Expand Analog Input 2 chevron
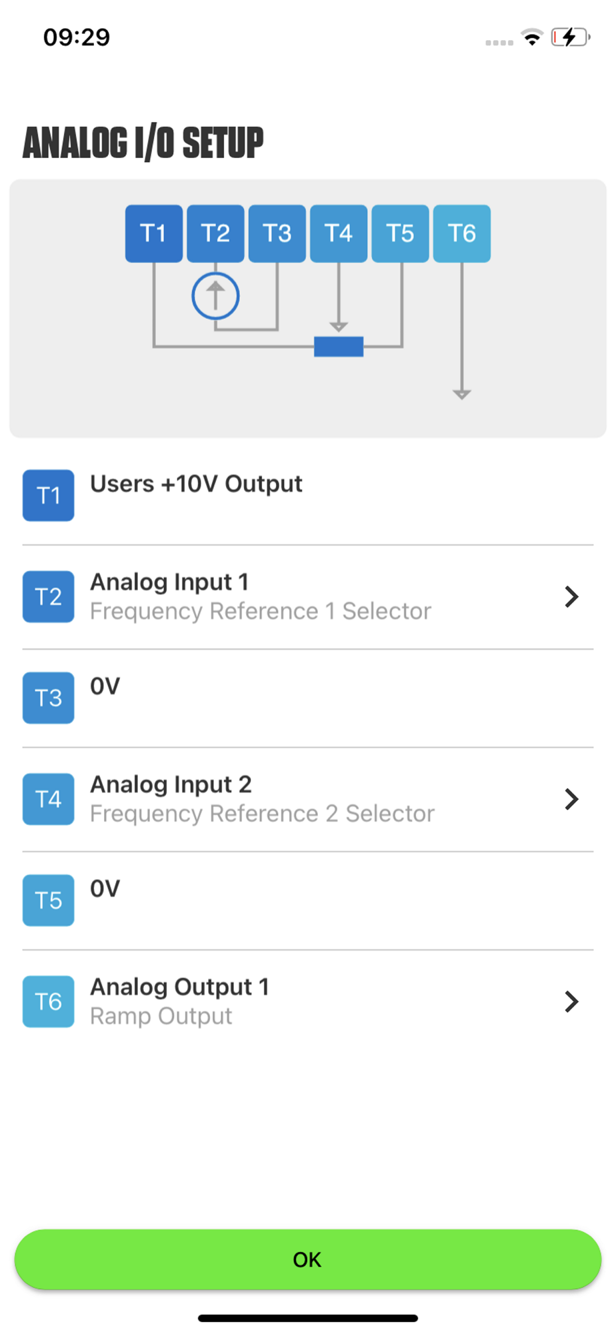 tap(571, 799)
